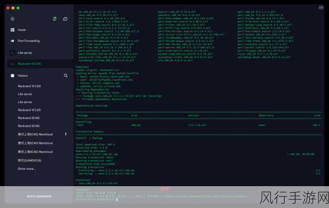Viewport: 329px width, 208px height.
Task: Click the History clock icon
Action: pos(13,75)
